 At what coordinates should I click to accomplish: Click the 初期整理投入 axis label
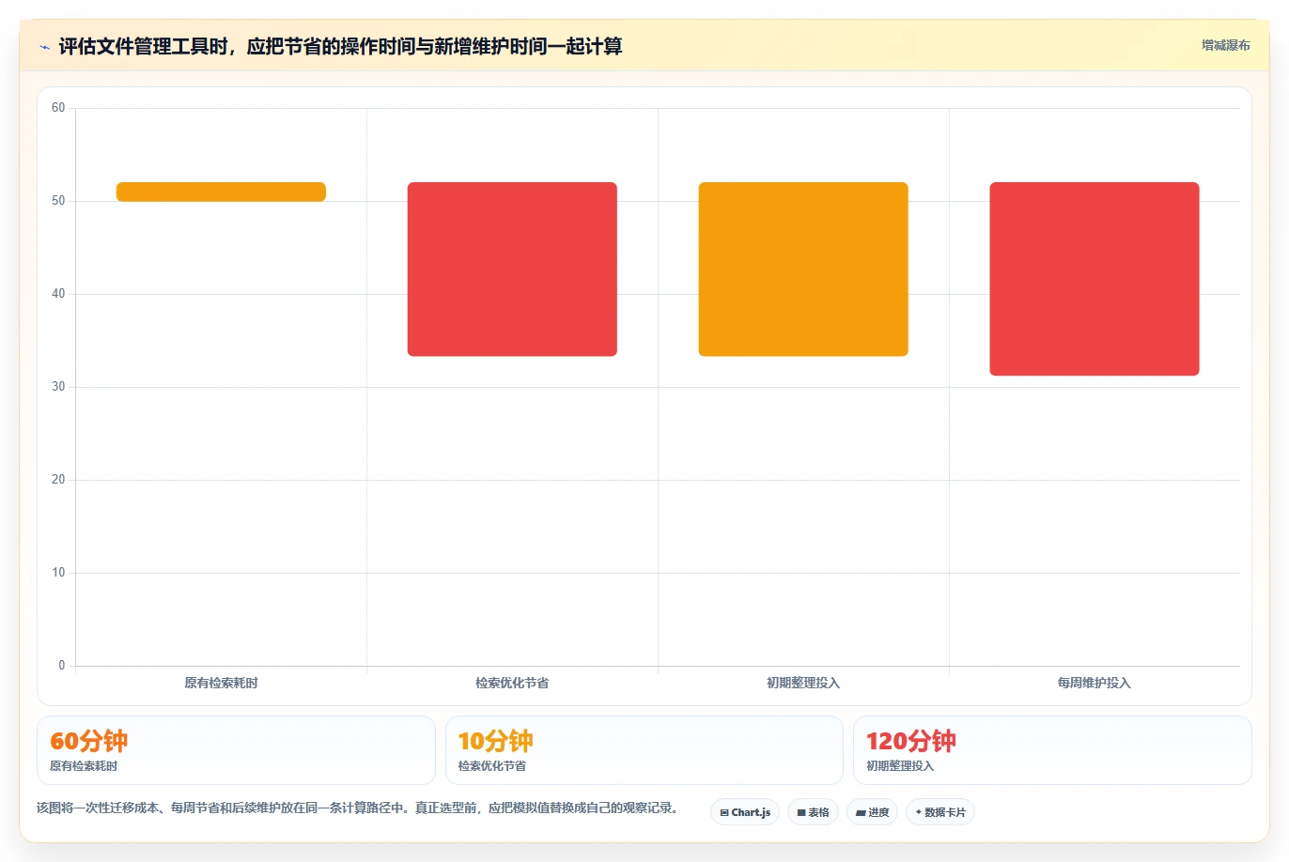coord(803,683)
